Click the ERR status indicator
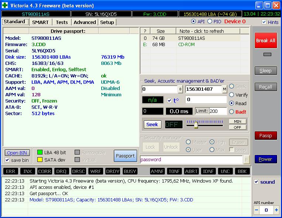Screen dimensions: 282x218 pyautogui.click(x=11, y=172)
